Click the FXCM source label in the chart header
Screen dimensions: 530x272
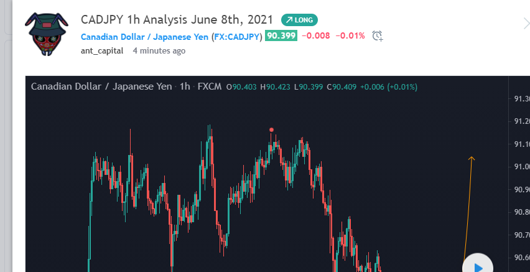point(209,87)
